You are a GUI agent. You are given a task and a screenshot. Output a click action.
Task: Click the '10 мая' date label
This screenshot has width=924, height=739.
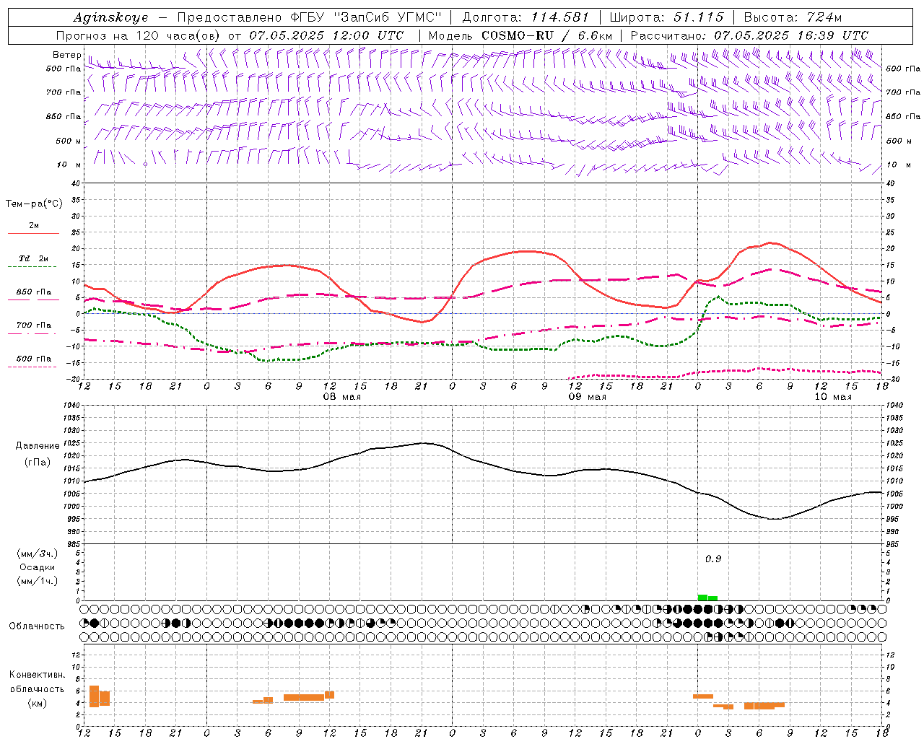click(832, 397)
